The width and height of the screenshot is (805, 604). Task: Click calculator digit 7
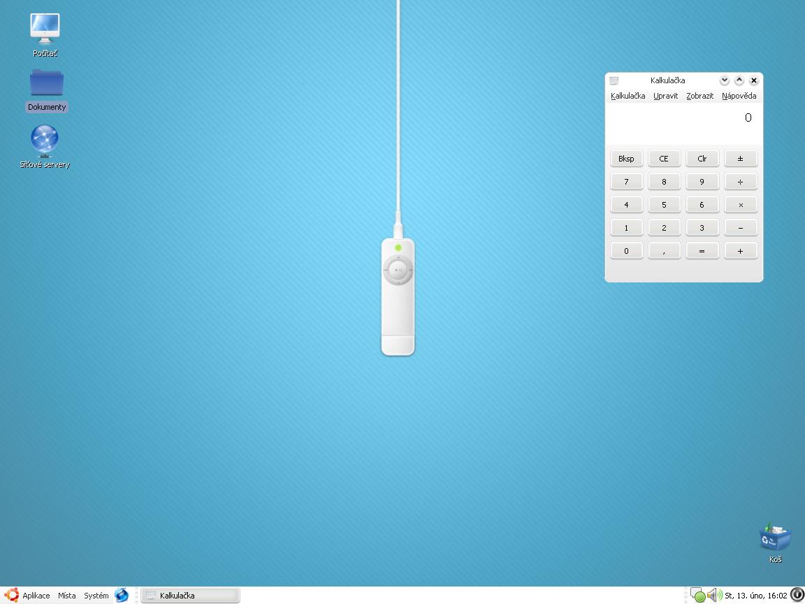(626, 181)
